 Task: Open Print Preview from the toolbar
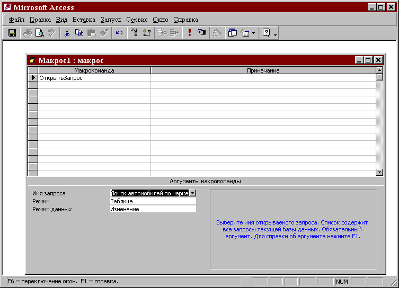tap(39, 33)
